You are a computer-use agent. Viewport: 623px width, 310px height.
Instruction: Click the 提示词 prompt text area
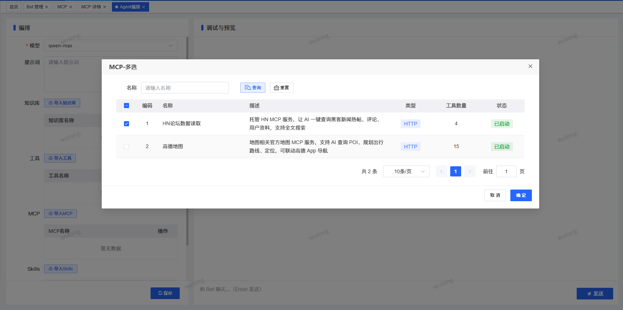click(111, 74)
